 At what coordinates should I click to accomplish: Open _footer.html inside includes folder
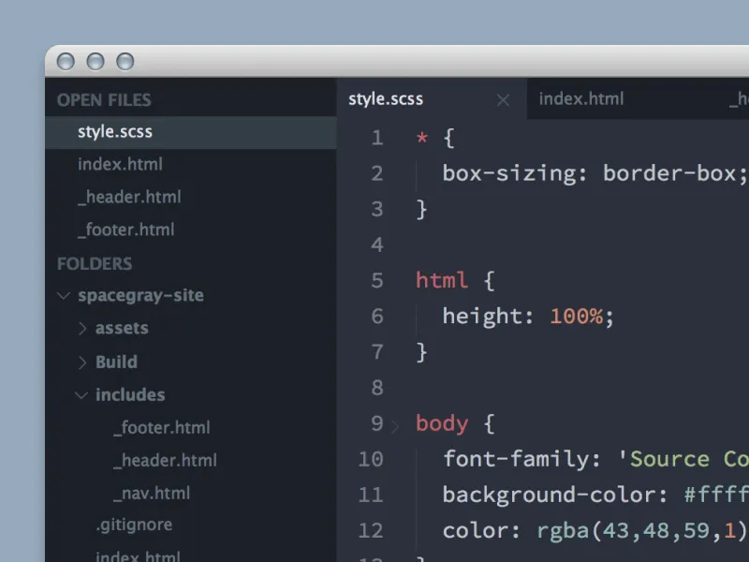(x=162, y=428)
